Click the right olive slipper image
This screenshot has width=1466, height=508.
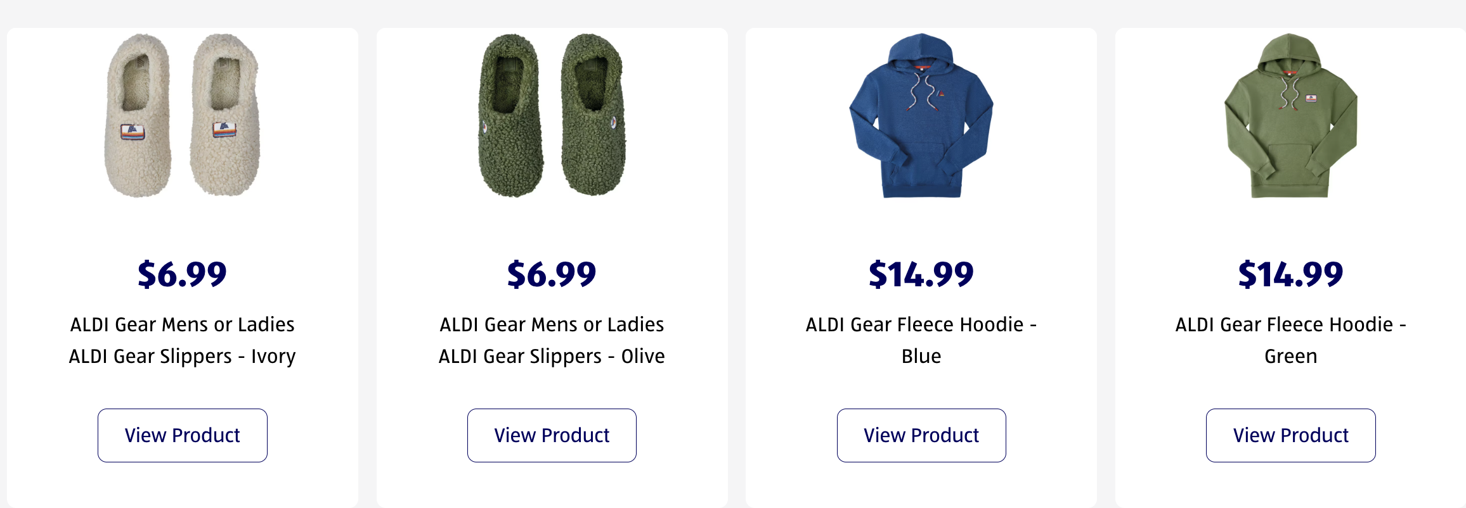[594, 116]
